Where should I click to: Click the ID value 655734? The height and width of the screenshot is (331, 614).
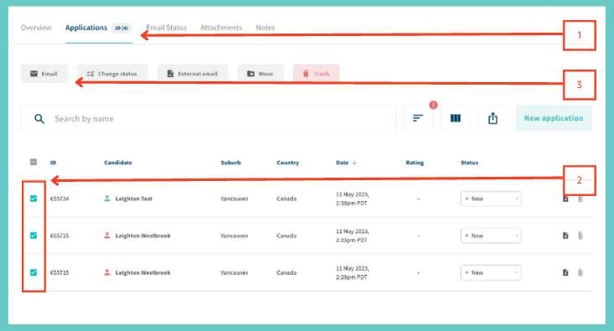point(60,199)
